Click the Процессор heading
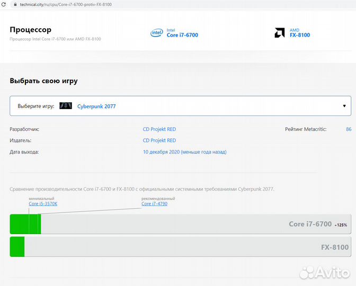356x286 pixels. [30, 30]
